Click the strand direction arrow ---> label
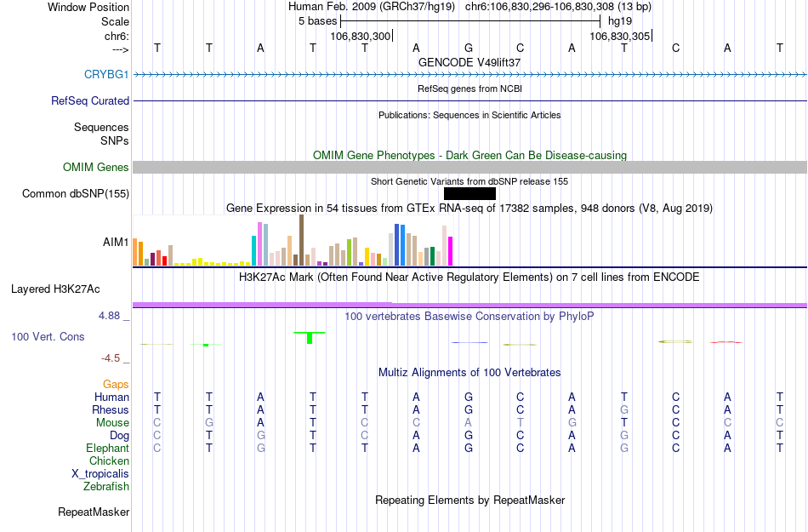Screen dimensions: 808x532 click(x=120, y=49)
